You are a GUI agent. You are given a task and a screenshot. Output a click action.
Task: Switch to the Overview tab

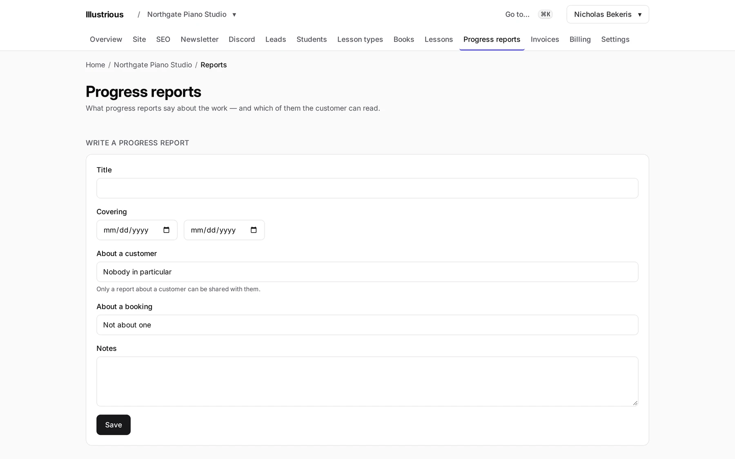106,39
